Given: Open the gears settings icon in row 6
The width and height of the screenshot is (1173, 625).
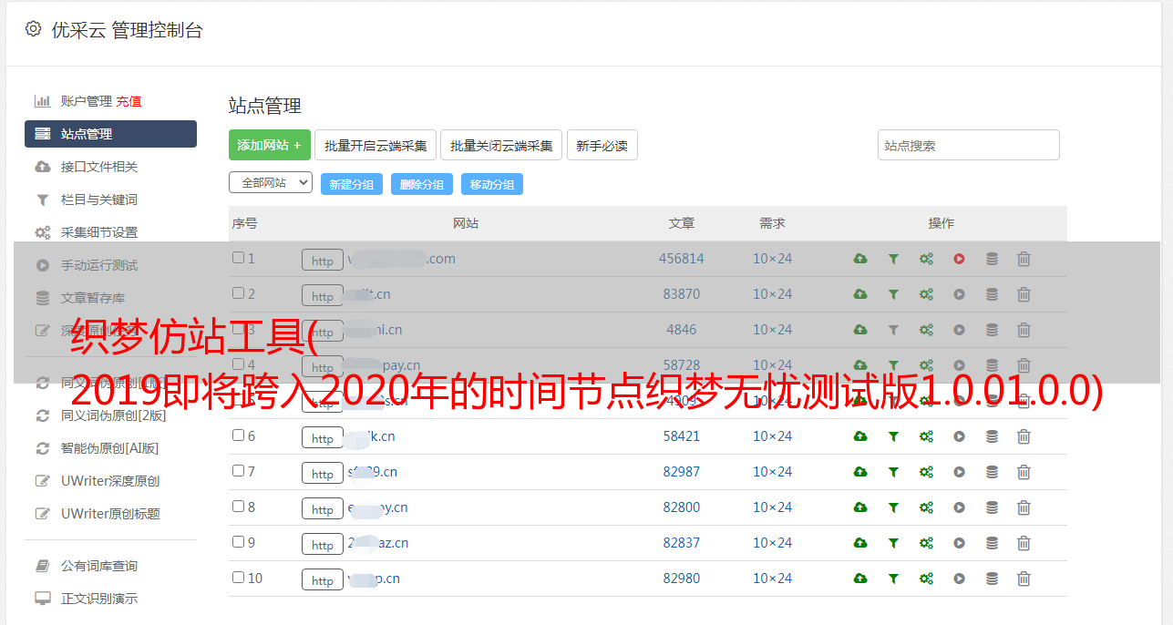Looking at the screenshot, I should coord(926,436).
